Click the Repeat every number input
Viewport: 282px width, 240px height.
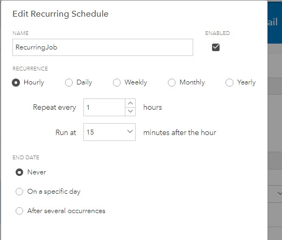104,107
